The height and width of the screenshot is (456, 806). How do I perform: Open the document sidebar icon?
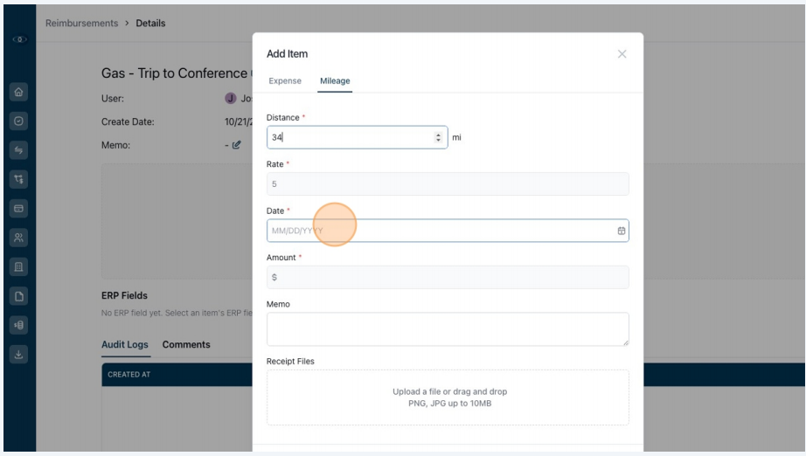(x=18, y=296)
